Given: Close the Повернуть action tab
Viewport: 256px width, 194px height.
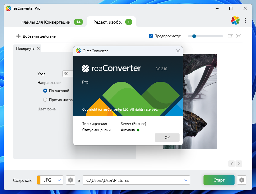Looking at the screenshot, I should 38,48.
